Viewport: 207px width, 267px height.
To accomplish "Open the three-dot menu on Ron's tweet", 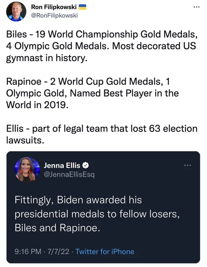I will click(x=196, y=7).
